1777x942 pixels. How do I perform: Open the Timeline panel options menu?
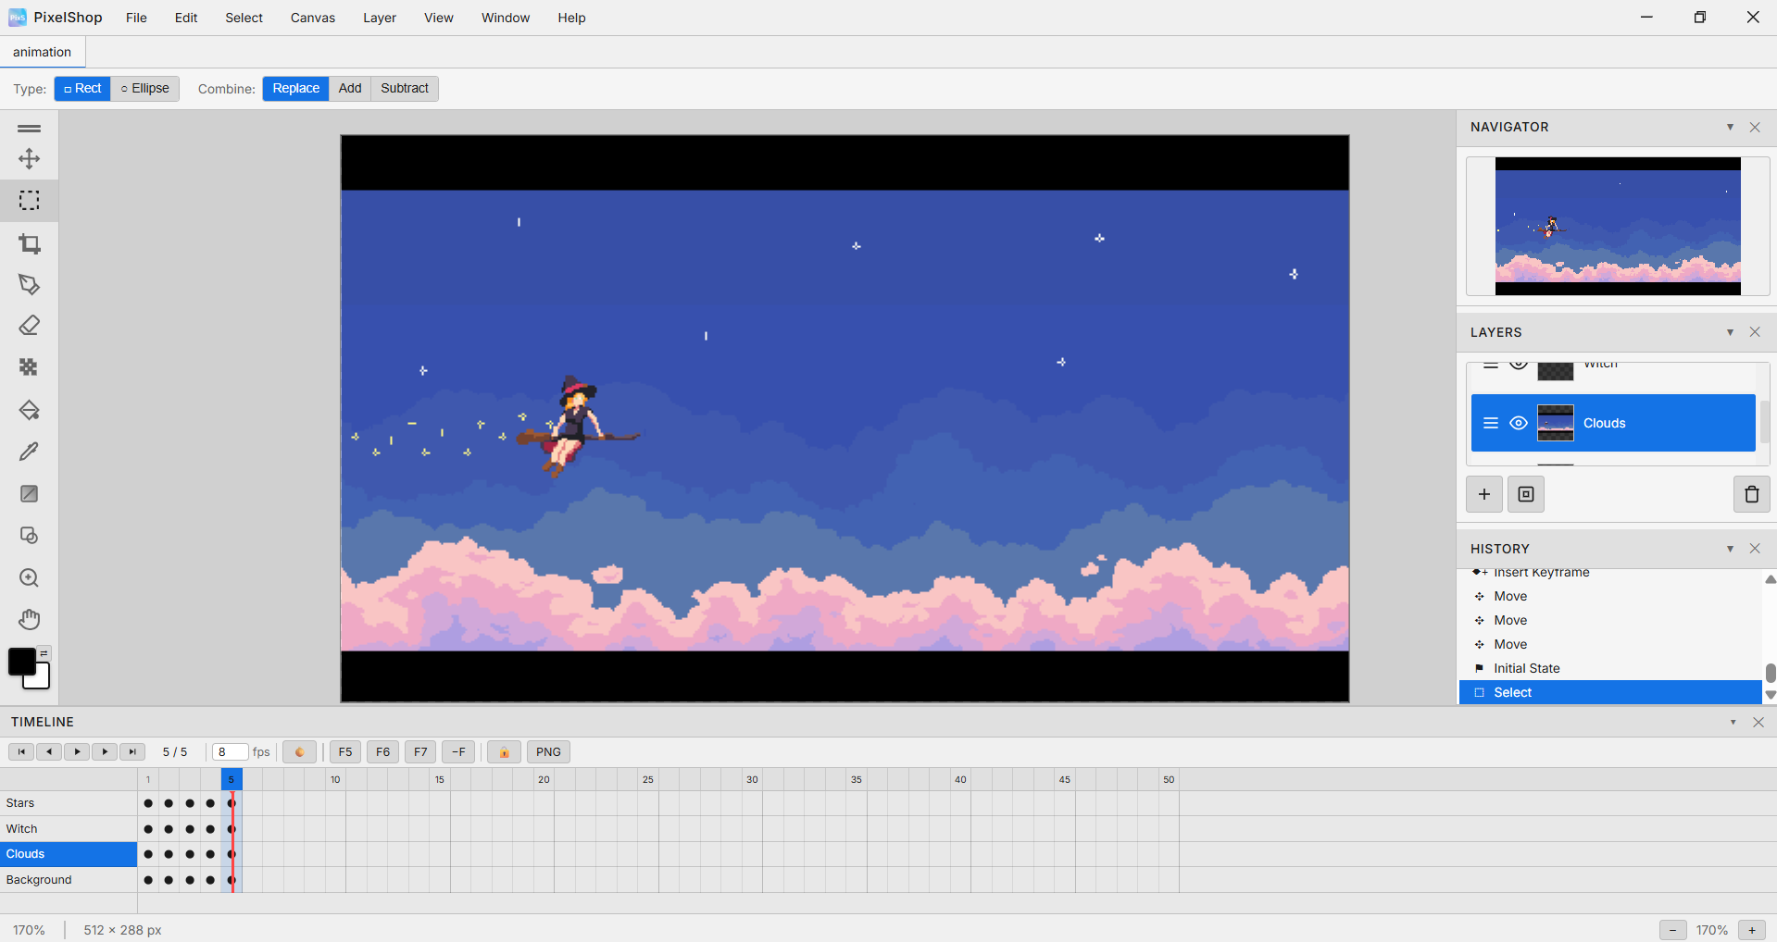(x=1733, y=722)
